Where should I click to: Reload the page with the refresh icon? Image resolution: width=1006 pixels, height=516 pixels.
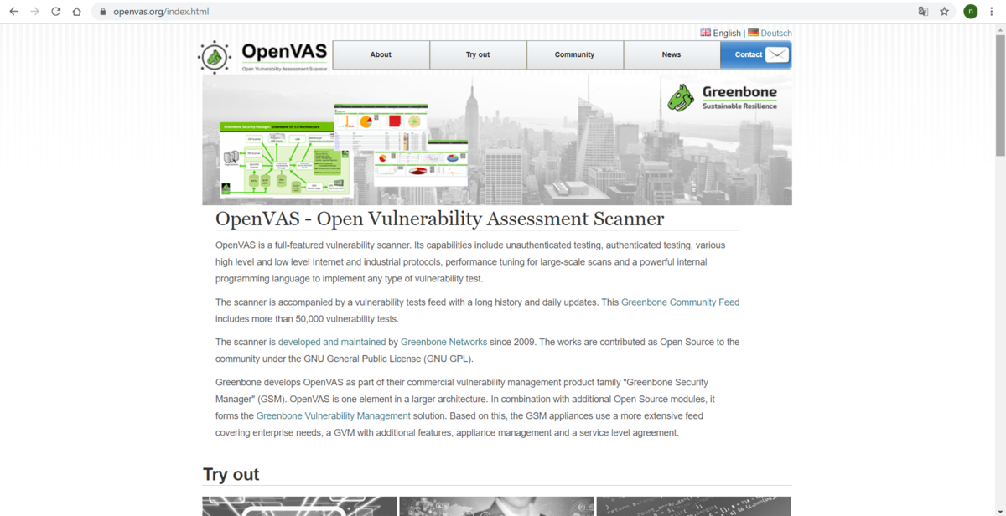(55, 12)
